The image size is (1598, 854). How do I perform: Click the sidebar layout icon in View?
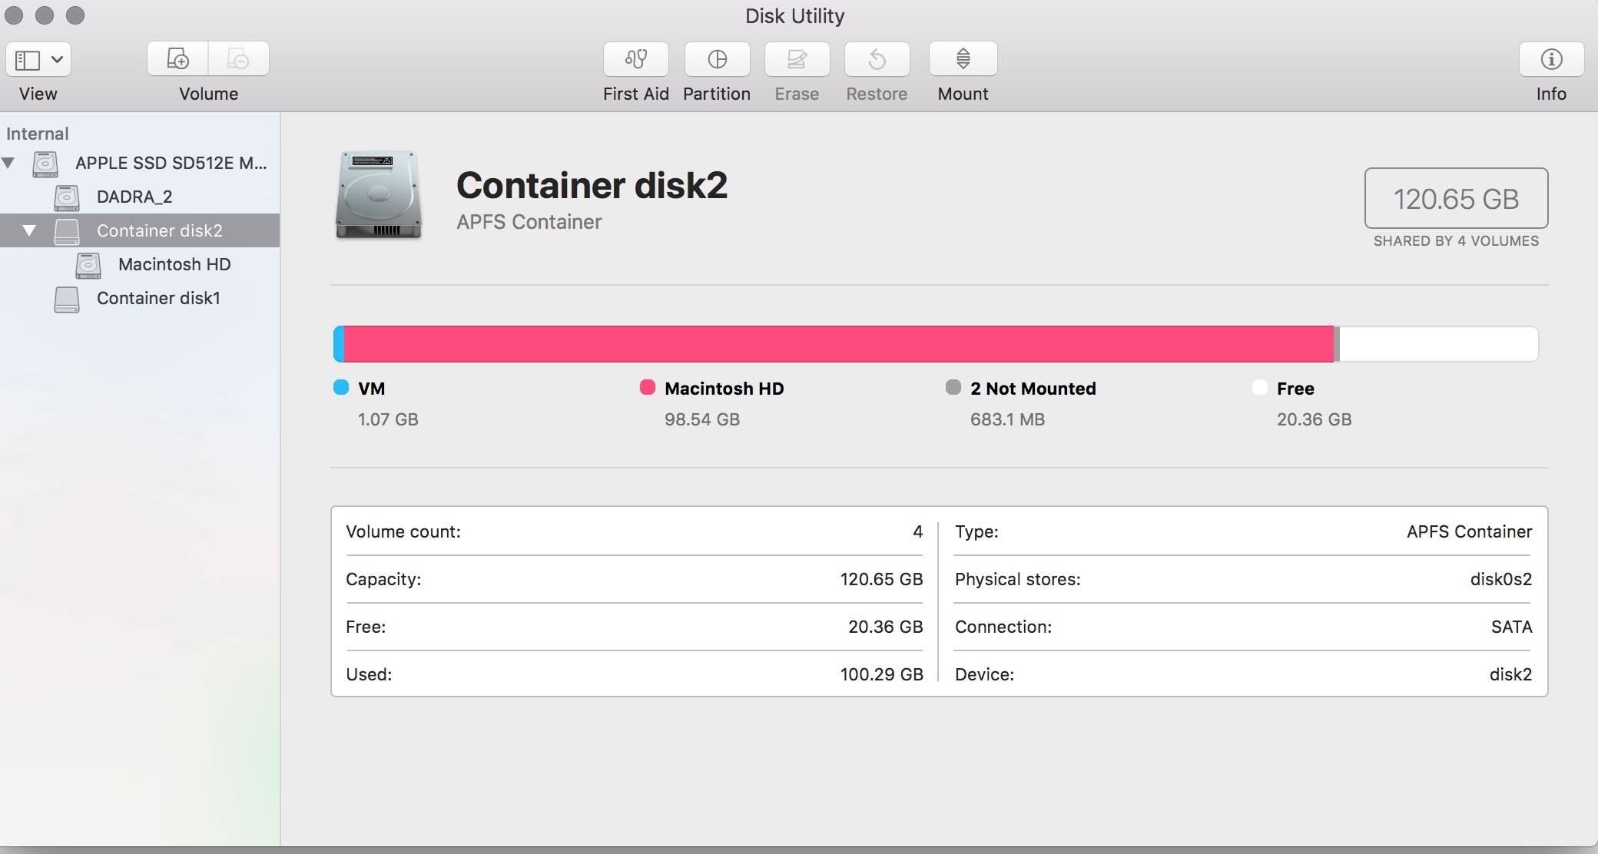coord(28,59)
